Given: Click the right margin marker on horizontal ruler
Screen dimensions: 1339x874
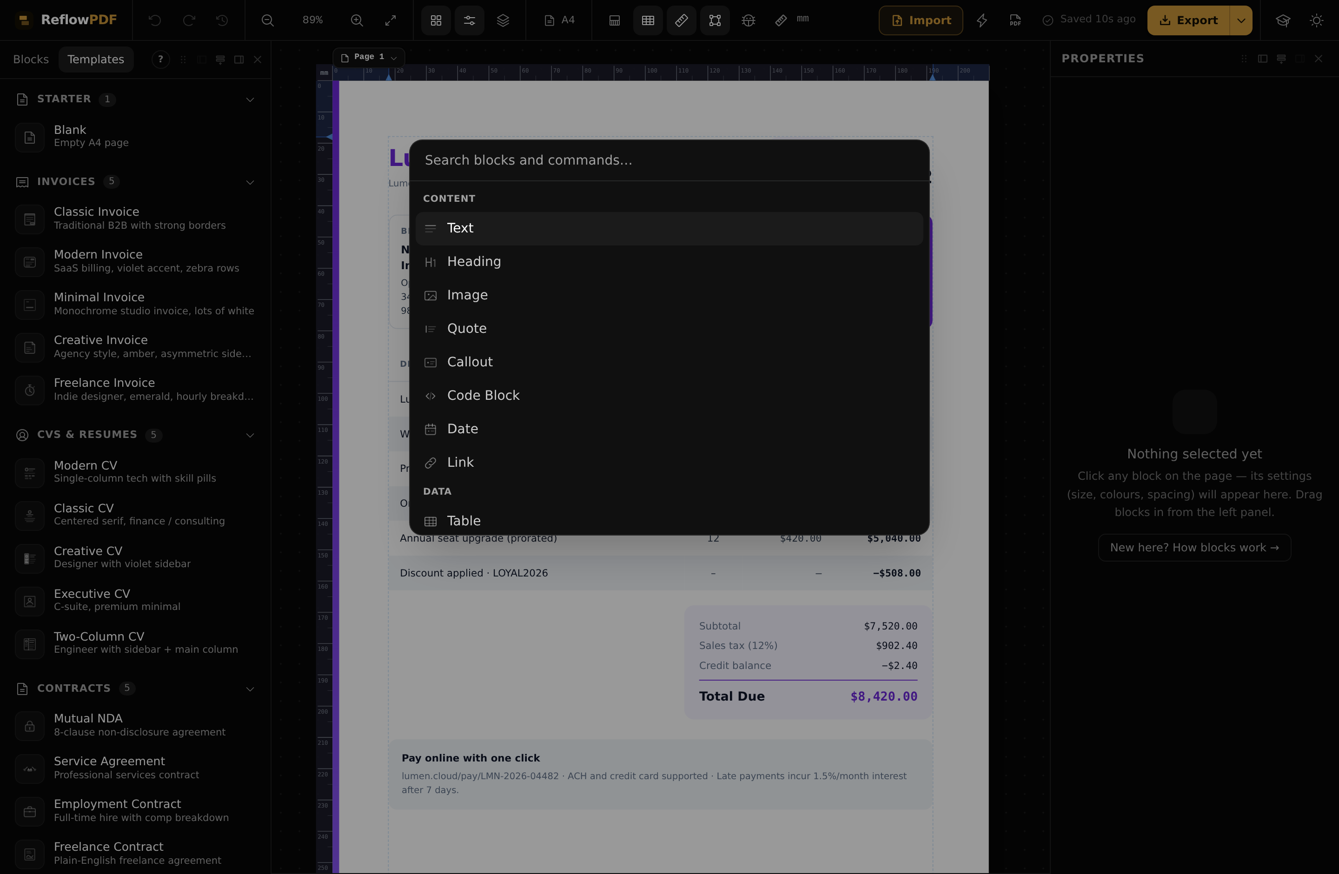Looking at the screenshot, I should tap(932, 77).
